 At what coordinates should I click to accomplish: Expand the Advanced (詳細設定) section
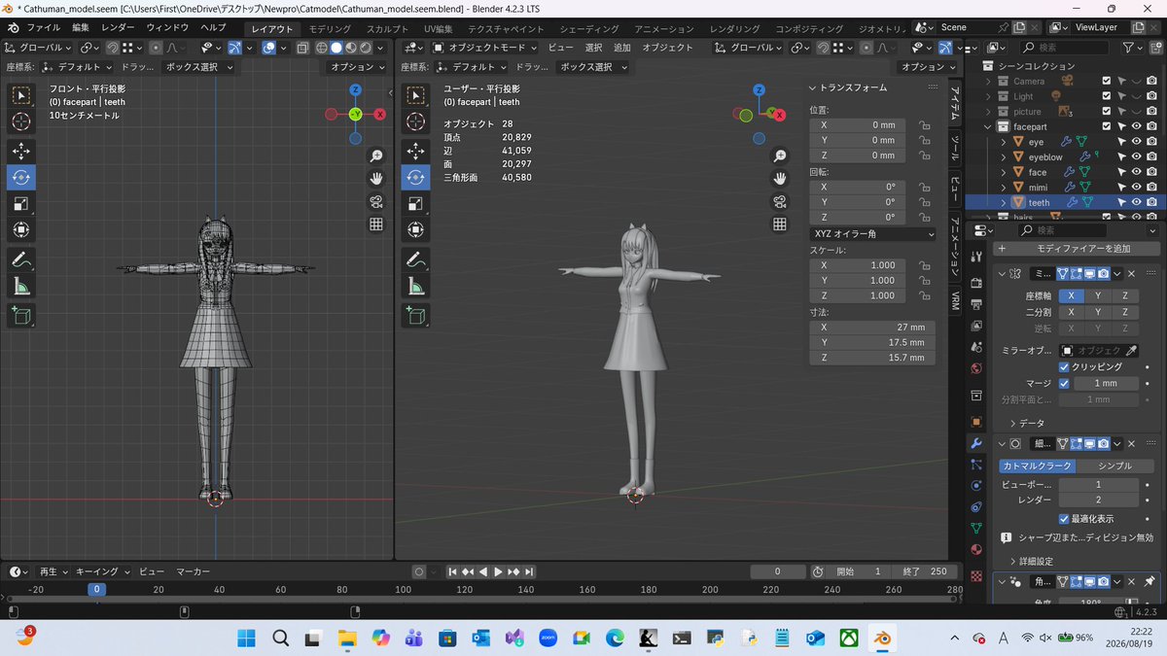(x=1031, y=562)
